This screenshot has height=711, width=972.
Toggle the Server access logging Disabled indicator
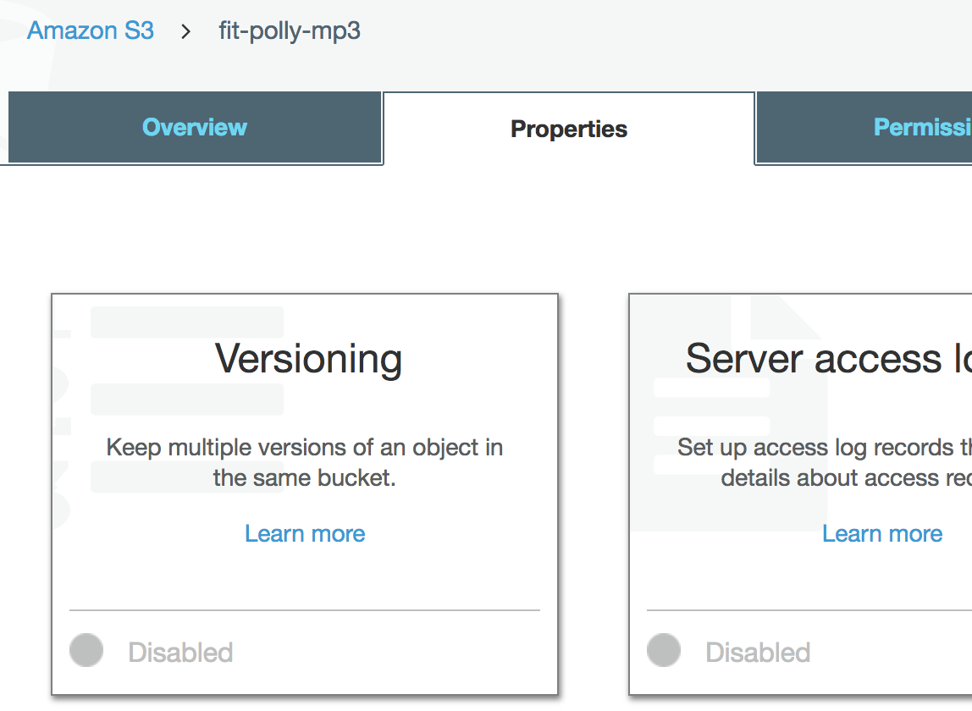coord(663,650)
